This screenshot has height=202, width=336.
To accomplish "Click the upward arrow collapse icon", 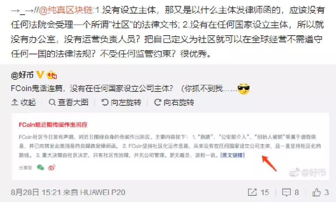I will 14,102.
